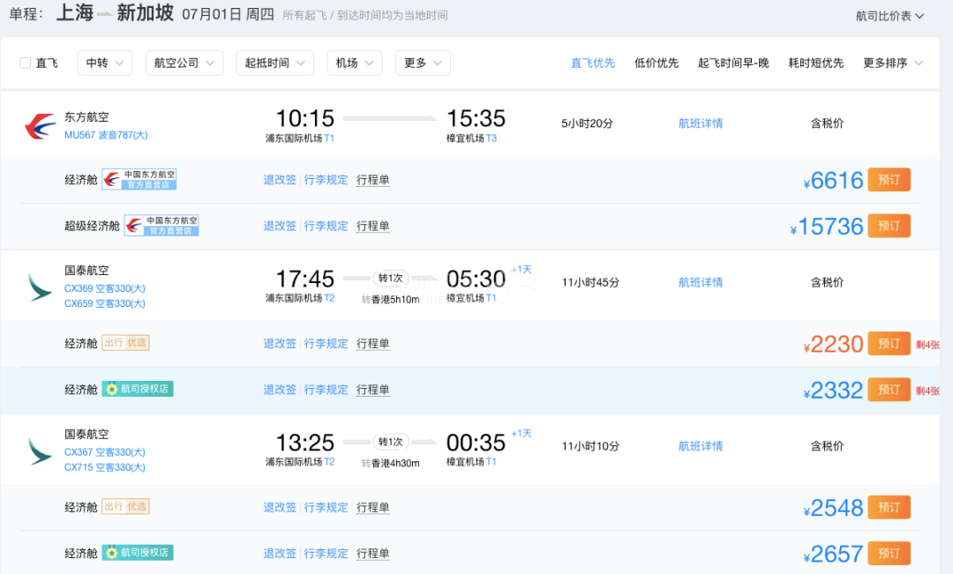Screen dimensions: 953x574
Task: Open 航班详情 for flight MU567
Action: click(x=700, y=123)
